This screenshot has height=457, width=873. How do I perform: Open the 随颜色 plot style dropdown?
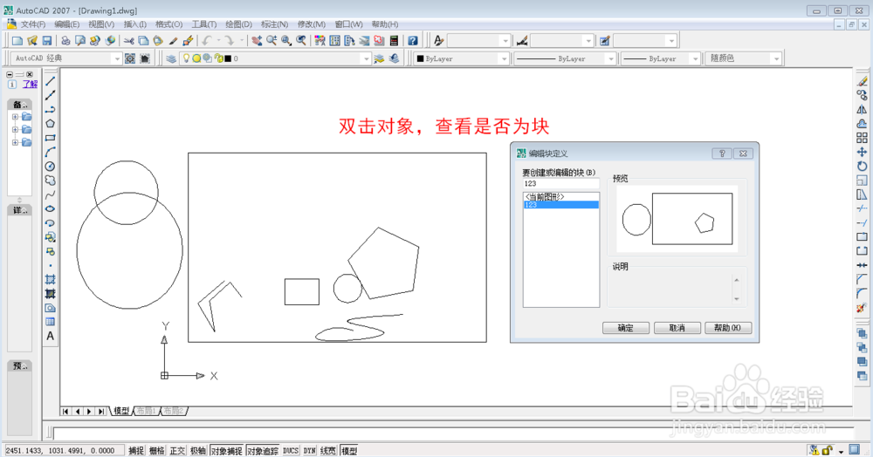point(776,58)
